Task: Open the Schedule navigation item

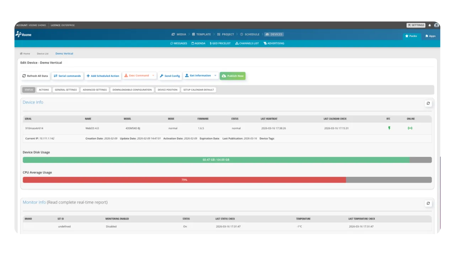Action: [x=250, y=34]
